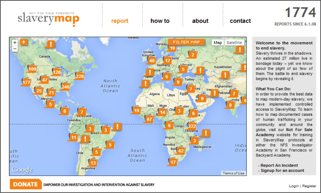Click the 109 reports map marker
321x193 pixels.
point(32,69)
